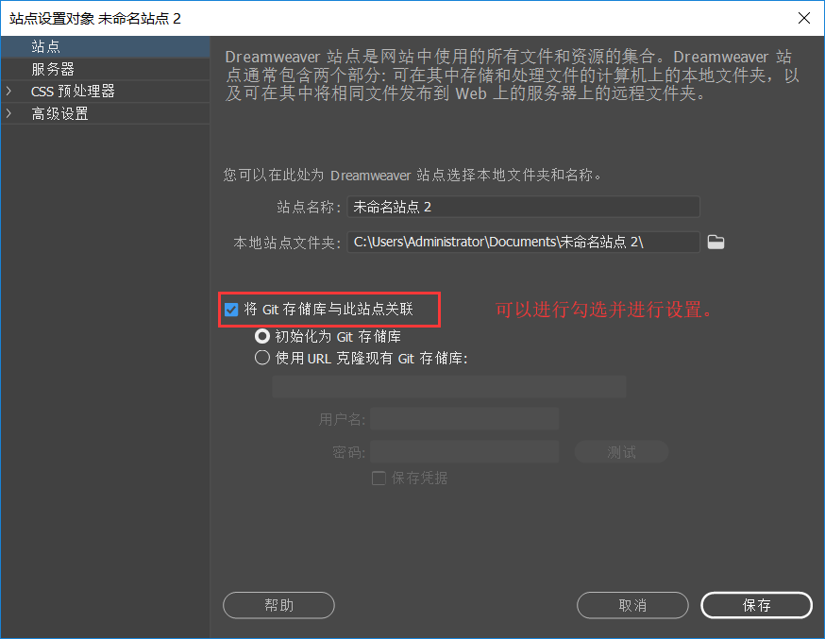This screenshot has width=825, height=639.
Task: Open 高级设置 settings page
Action: tap(59, 113)
